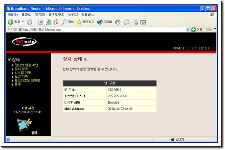Click the Stop loading icon
225x150 pixels.
pyautogui.click(x=41, y=22)
